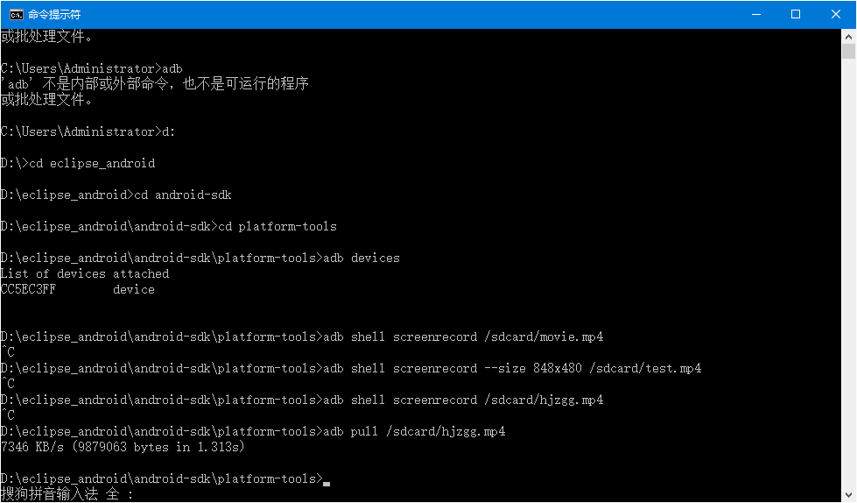The width and height of the screenshot is (857, 503).
Task: Click the vertical scrollbar thumb
Action: click(848, 52)
